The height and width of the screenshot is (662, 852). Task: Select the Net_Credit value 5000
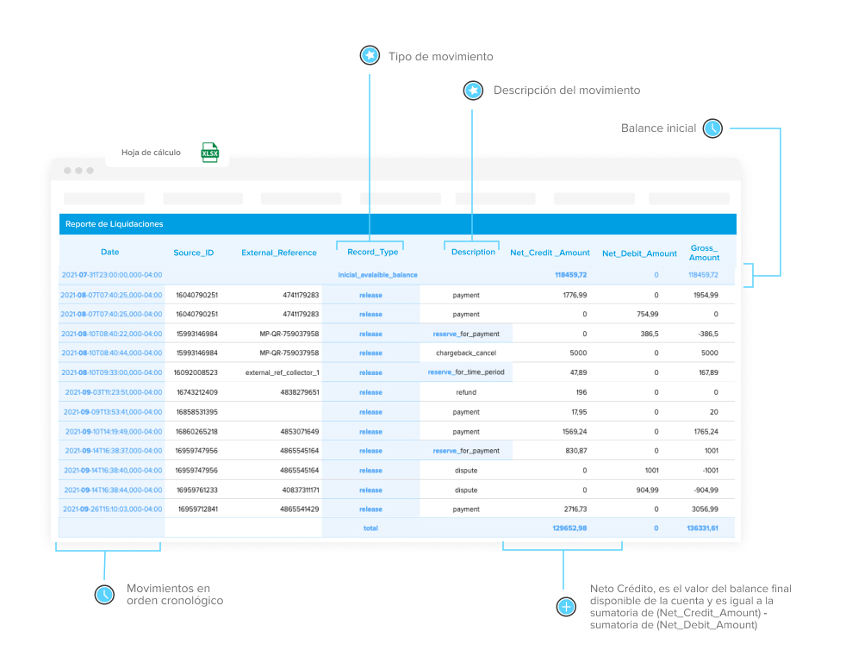click(x=578, y=353)
